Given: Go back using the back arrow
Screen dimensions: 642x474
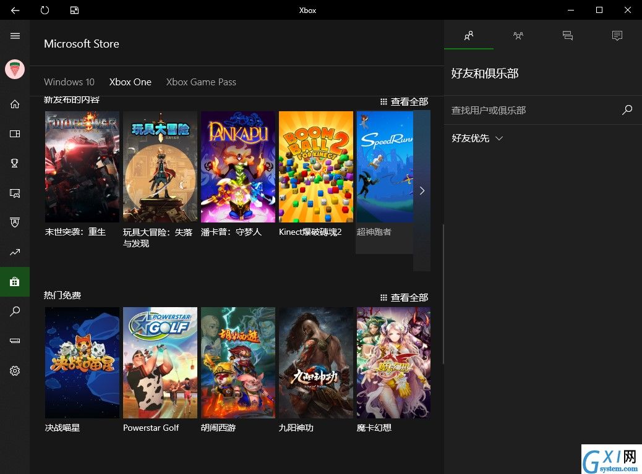Looking at the screenshot, I should point(15,11).
